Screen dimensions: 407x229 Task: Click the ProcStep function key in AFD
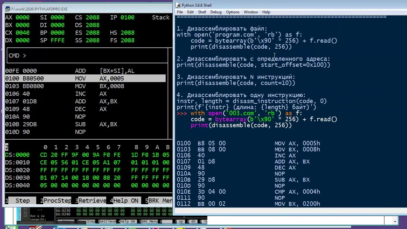pos(58,201)
